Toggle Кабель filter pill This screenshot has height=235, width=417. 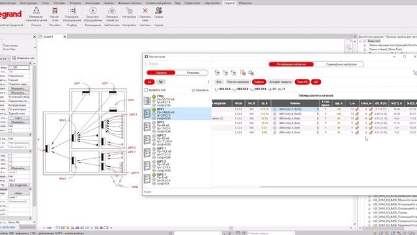pyautogui.click(x=259, y=82)
